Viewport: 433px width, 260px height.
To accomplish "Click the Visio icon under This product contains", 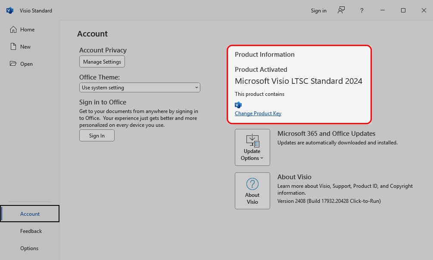I will (x=238, y=105).
